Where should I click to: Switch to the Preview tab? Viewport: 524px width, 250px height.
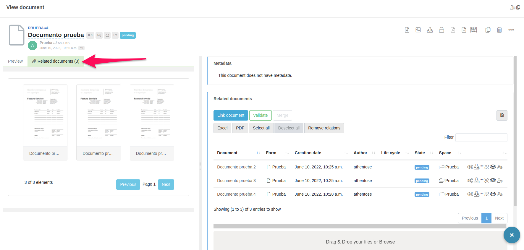15,61
